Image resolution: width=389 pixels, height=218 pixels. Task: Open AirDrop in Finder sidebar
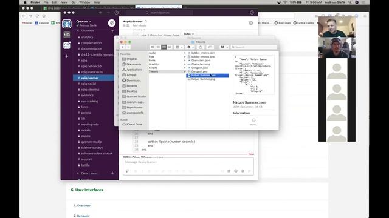click(x=131, y=75)
